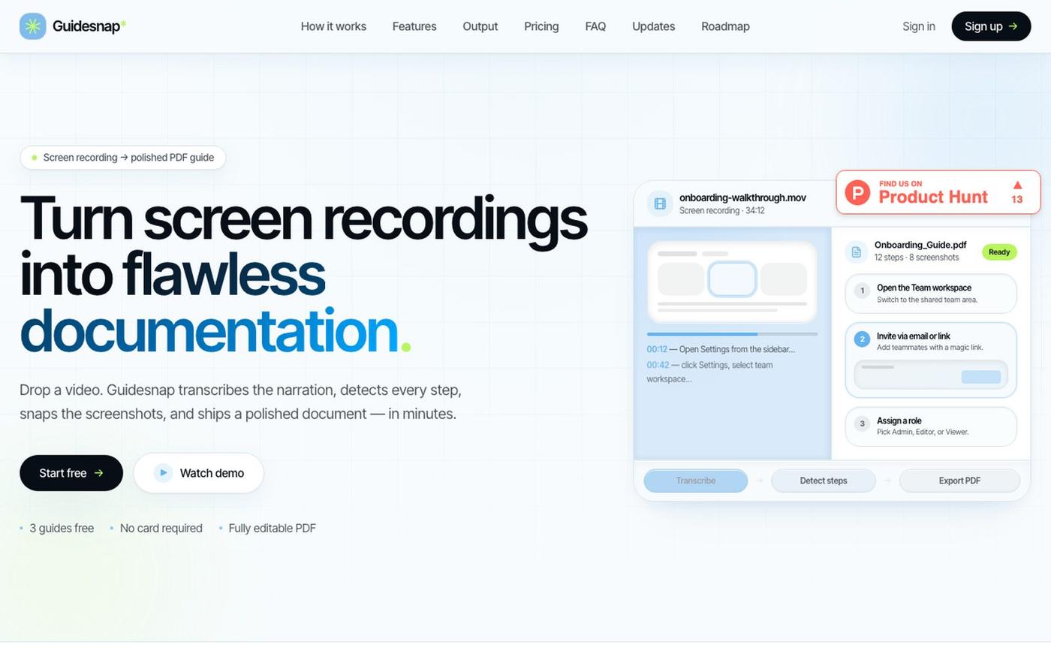Click the Product Hunt upvote triangle
Viewport: 1051px width, 657px height.
pos(1017,185)
